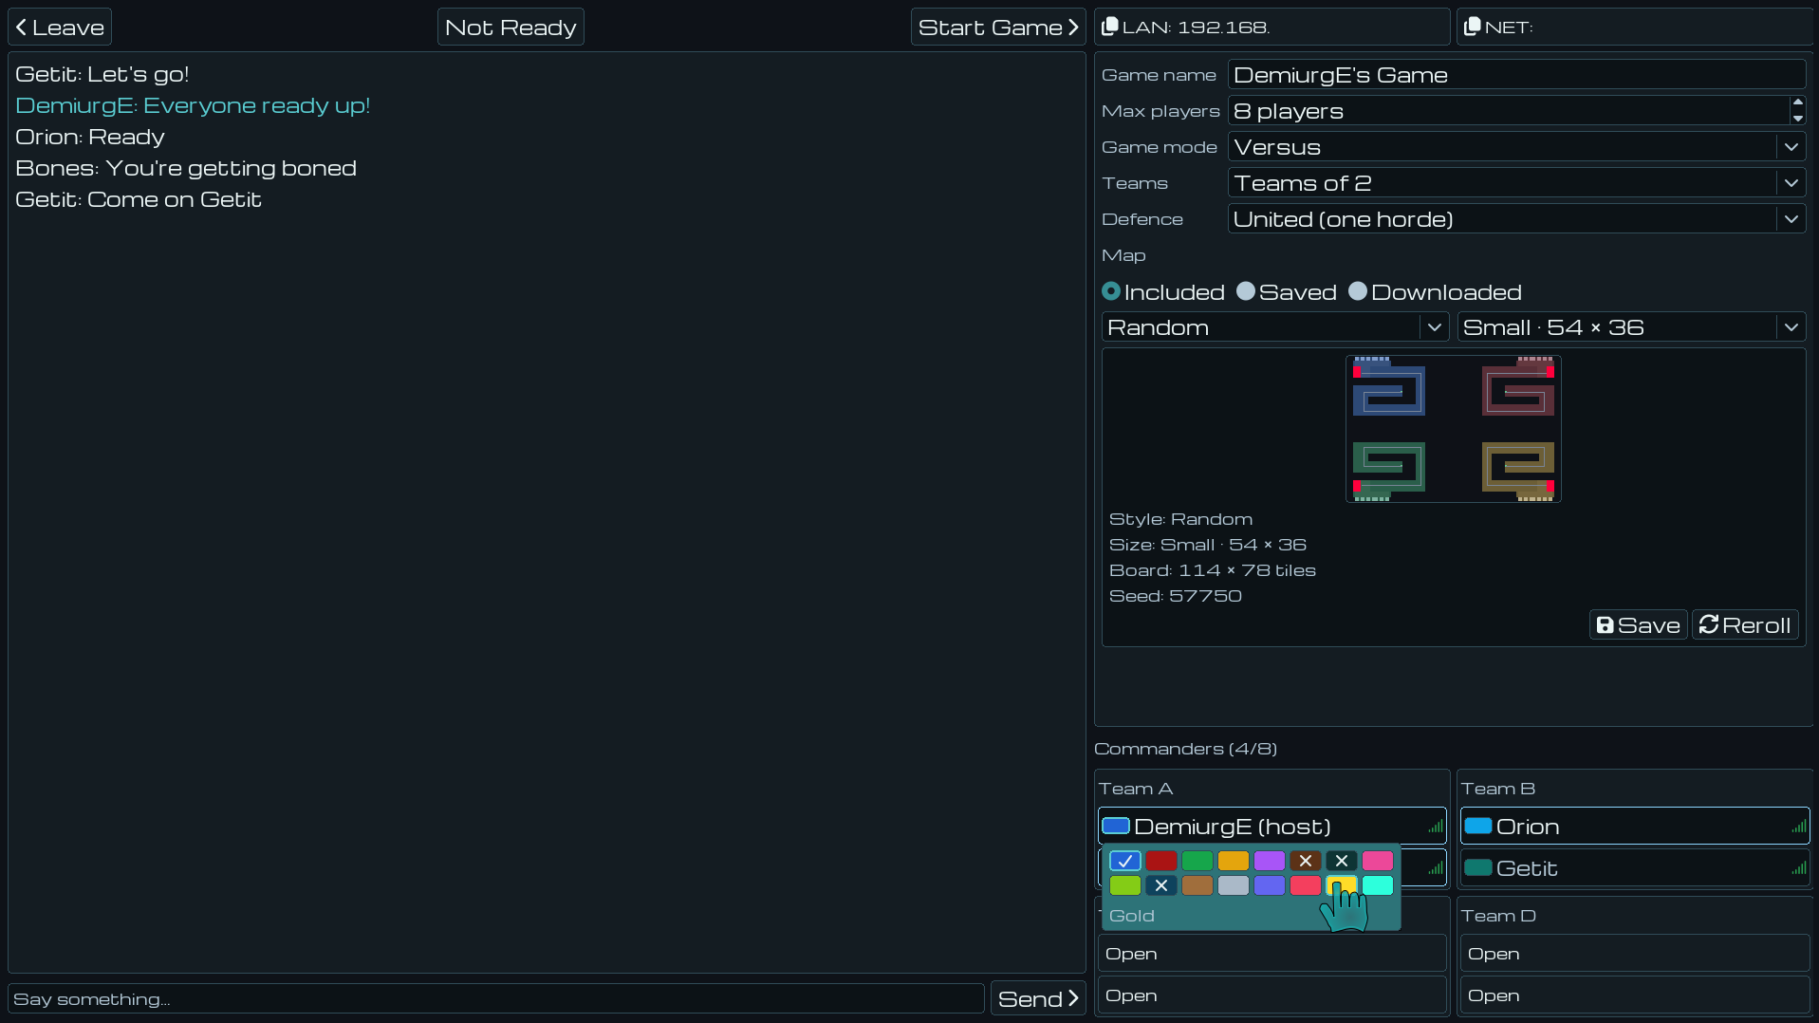This screenshot has height=1023, width=1819.
Task: Choose the lime green color swatch
Action: point(1125,885)
